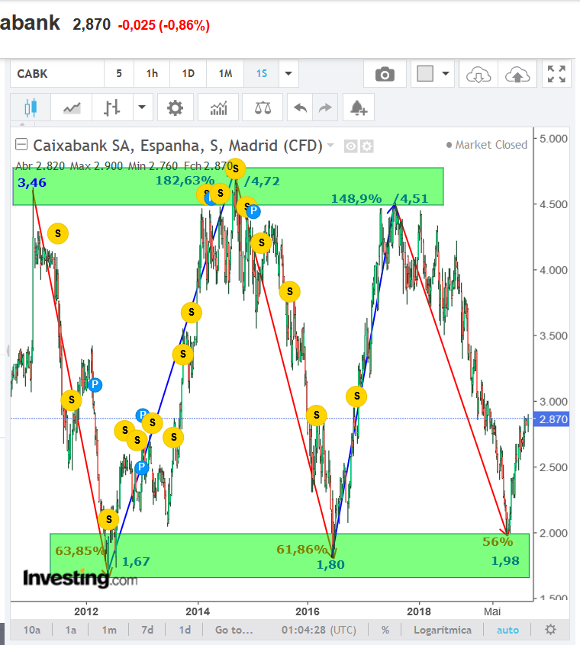Open chart style dropdown arrow

pos(142,107)
